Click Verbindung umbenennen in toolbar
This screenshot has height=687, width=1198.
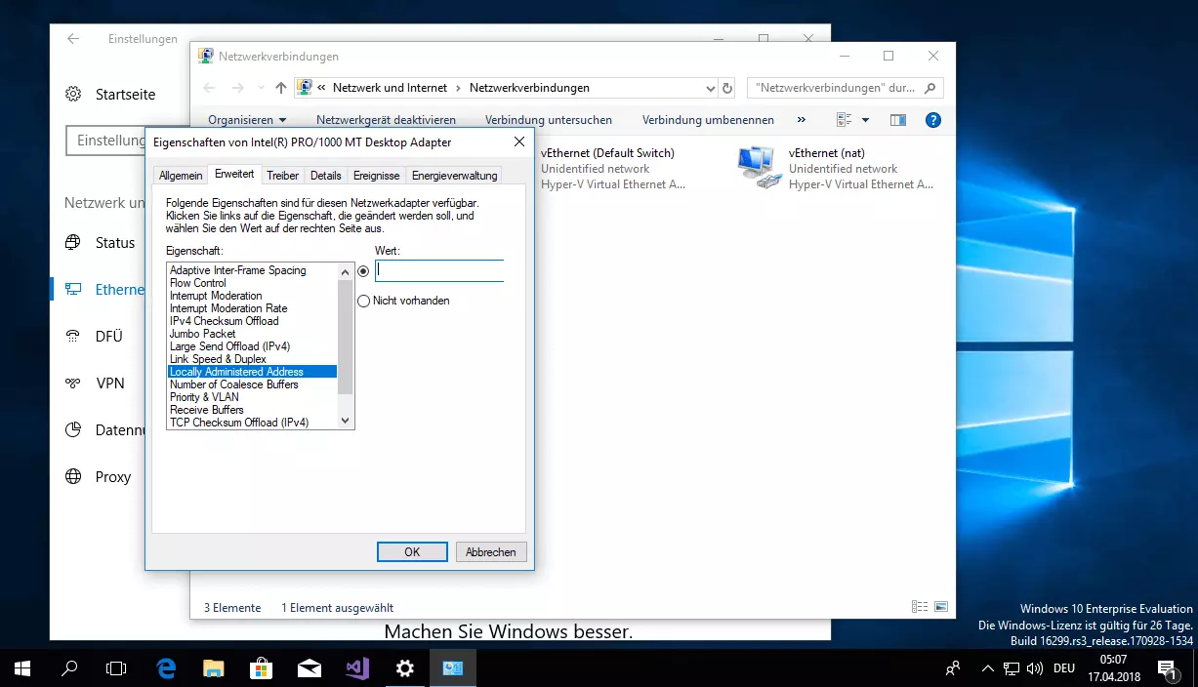[x=708, y=120]
